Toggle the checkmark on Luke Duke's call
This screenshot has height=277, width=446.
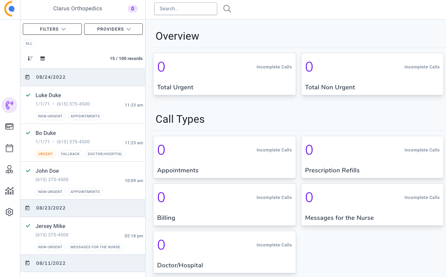(28, 95)
